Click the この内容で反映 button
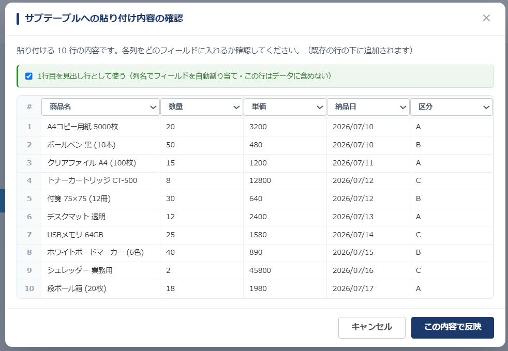 click(452, 327)
